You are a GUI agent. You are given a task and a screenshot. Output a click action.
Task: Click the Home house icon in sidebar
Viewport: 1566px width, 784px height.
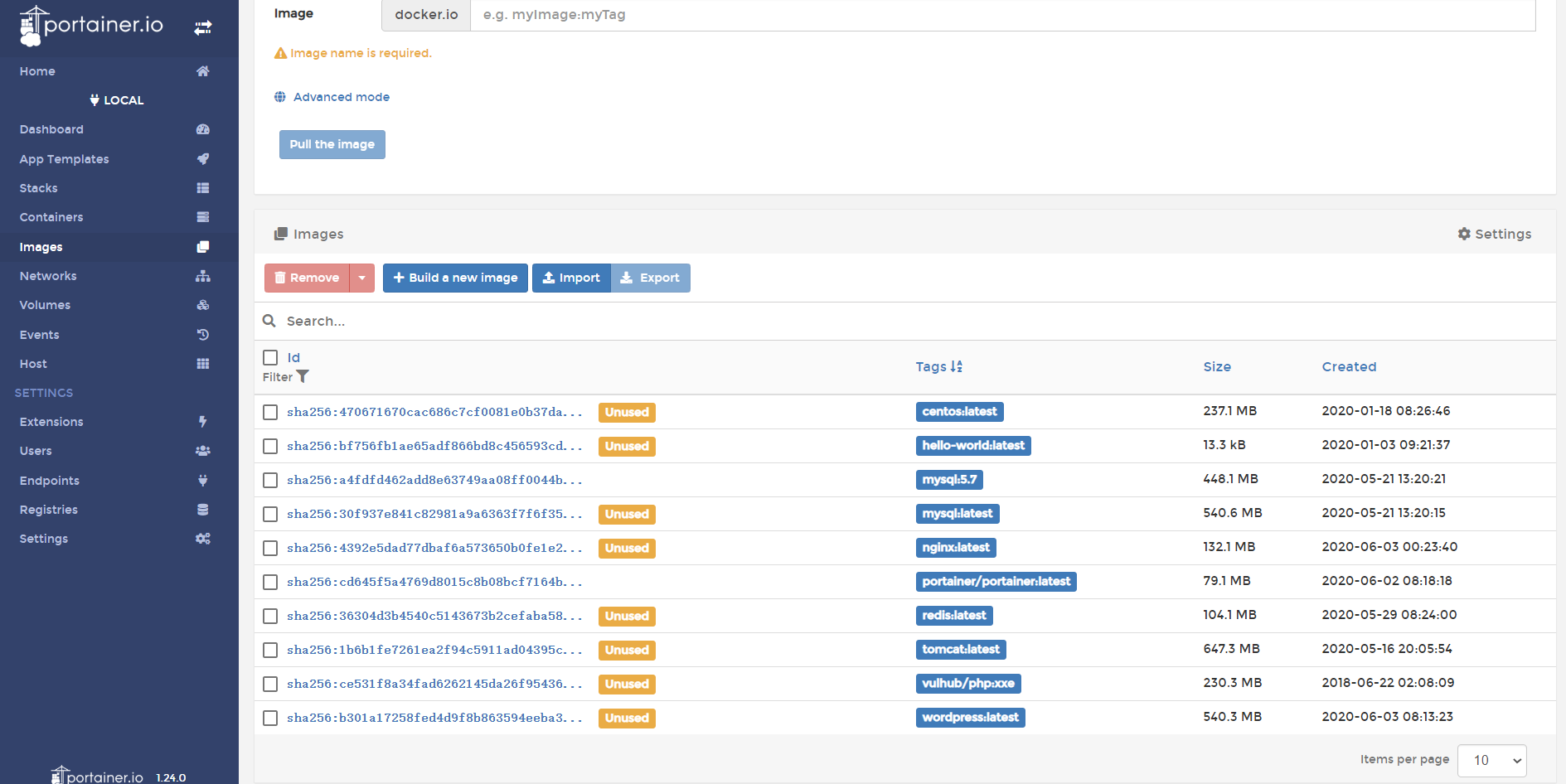203,71
